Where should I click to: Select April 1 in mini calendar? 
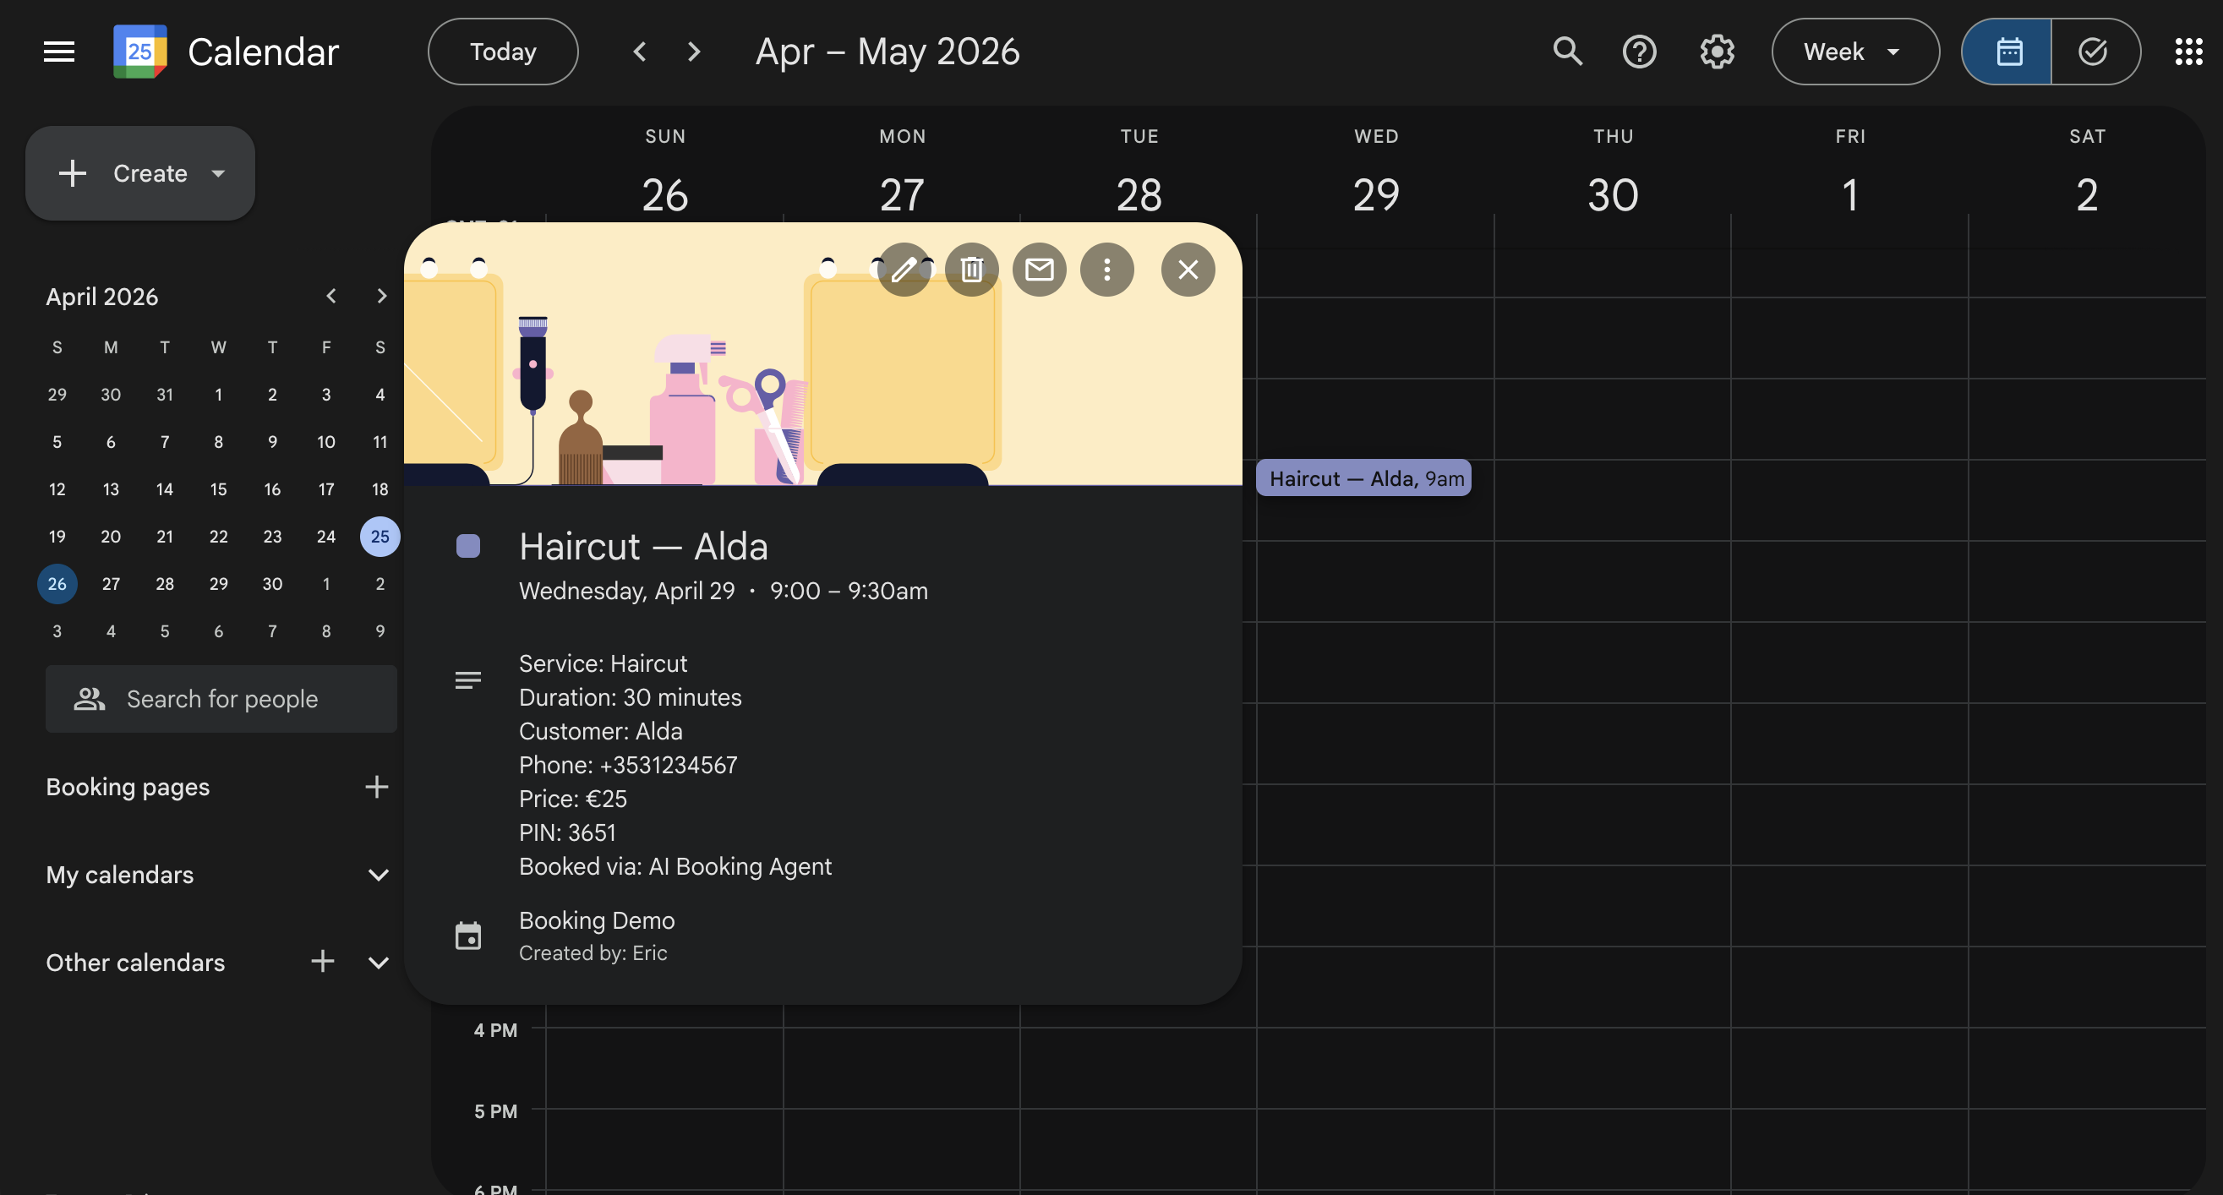(218, 395)
